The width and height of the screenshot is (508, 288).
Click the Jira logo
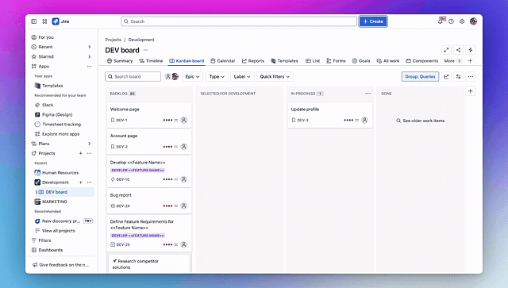[61, 21]
